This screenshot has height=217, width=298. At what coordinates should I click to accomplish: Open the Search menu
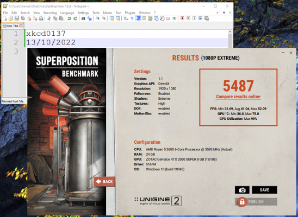coord(25,12)
